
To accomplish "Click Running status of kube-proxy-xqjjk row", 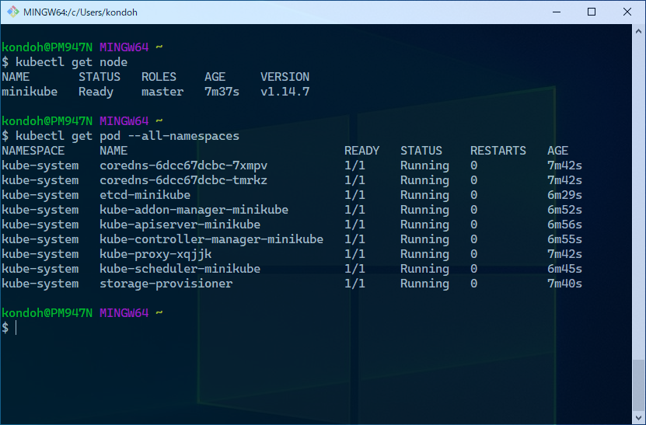I will (x=424, y=255).
